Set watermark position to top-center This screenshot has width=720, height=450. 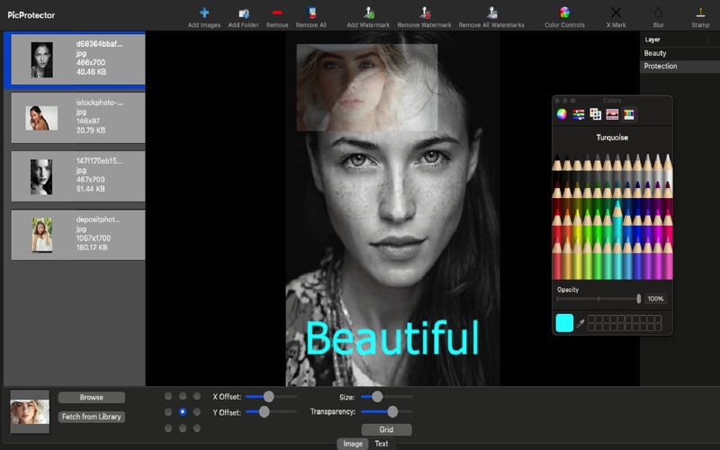[183, 396]
